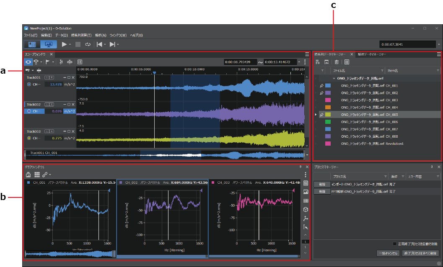Open the 解析(A) menu

tap(101, 35)
